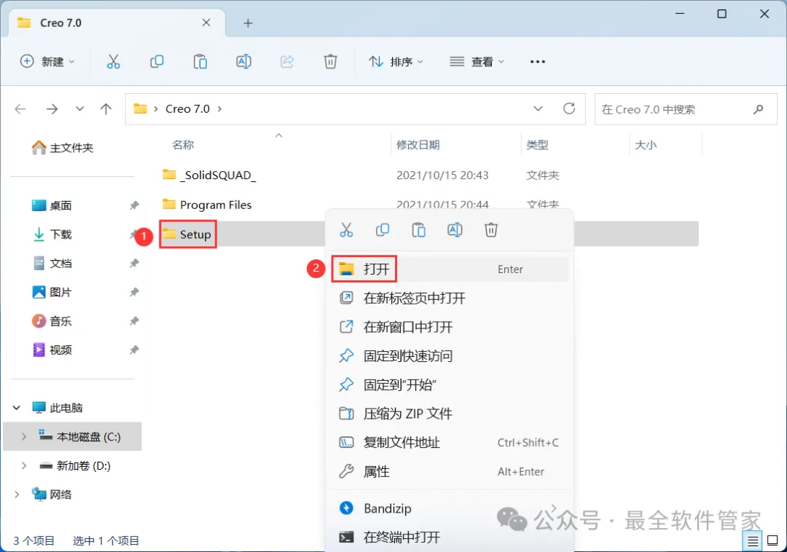Unpin 文档 from quick access

pyautogui.click(x=134, y=263)
